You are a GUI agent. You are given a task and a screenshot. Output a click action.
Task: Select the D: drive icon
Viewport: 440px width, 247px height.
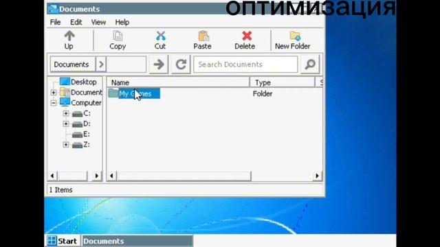(77, 124)
